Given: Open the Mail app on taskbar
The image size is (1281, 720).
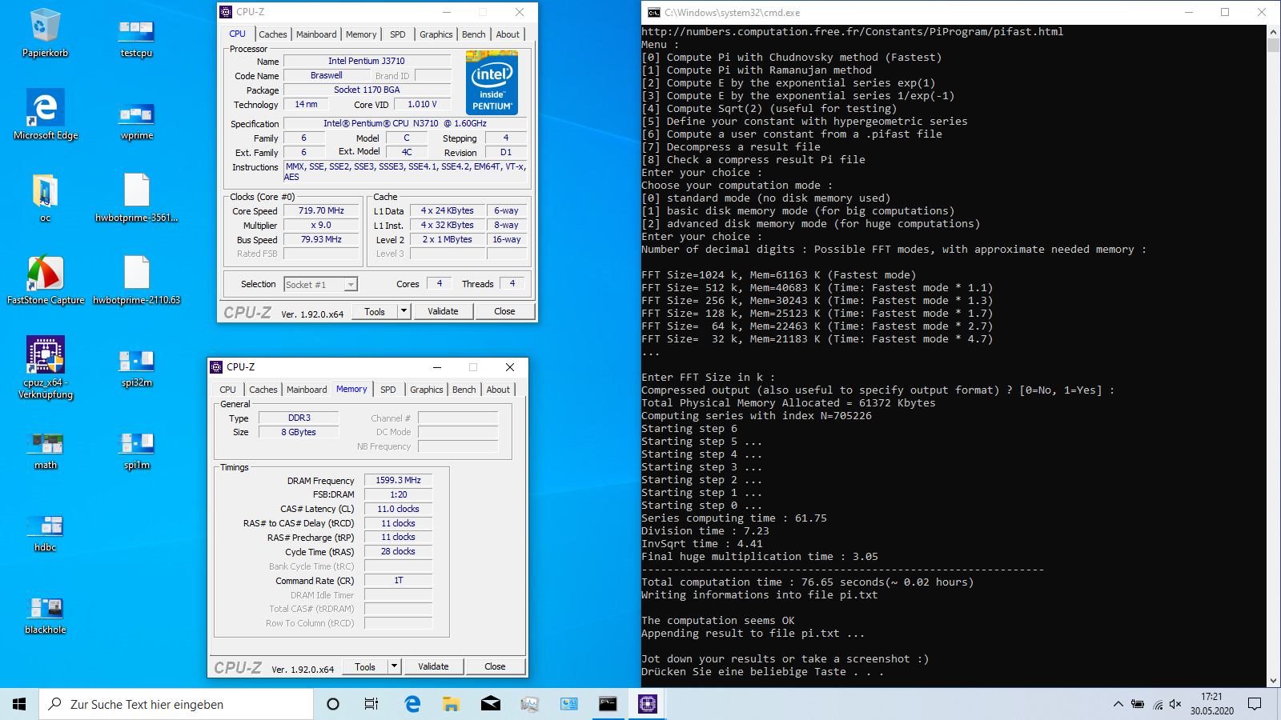Looking at the screenshot, I should [x=491, y=704].
